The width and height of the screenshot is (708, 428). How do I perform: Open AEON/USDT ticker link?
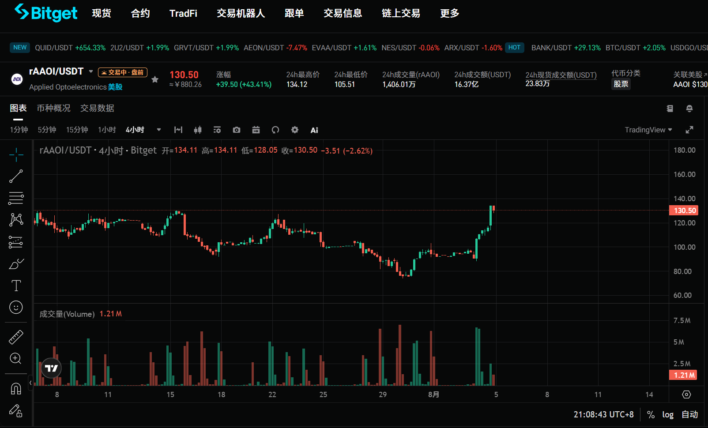tap(275, 48)
